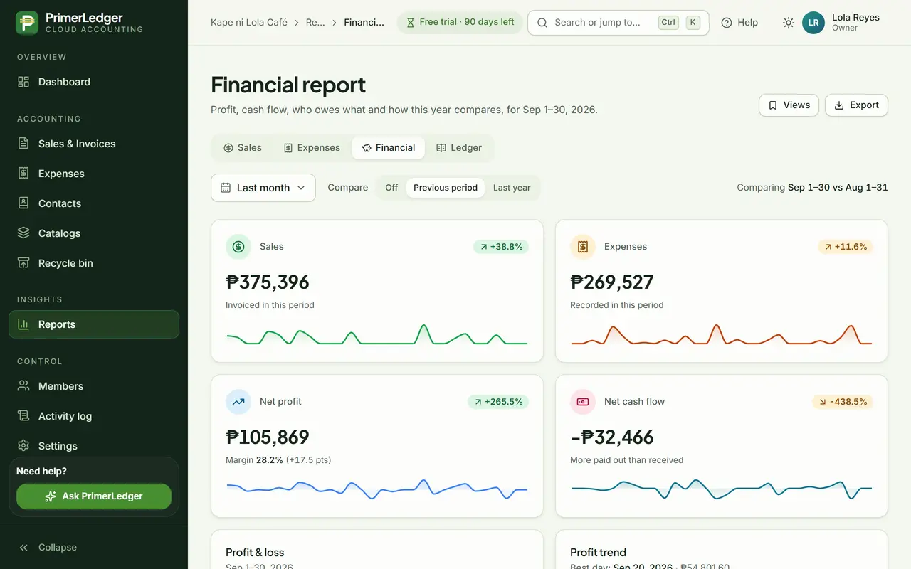Switch to the Sales report tab

(x=243, y=148)
